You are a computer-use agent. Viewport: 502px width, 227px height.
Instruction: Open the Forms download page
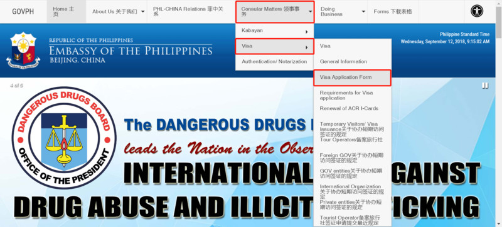coord(393,11)
